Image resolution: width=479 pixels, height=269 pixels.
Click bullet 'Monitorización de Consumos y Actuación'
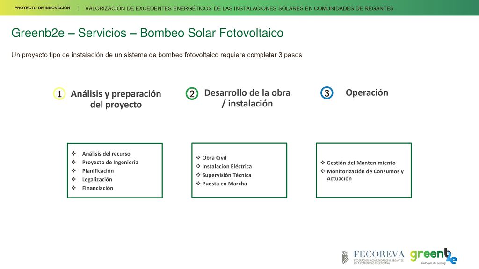click(x=365, y=175)
